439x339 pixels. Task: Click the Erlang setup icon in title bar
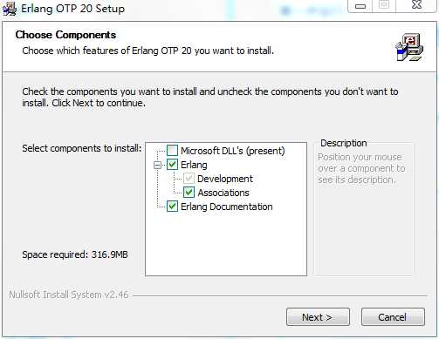10,8
